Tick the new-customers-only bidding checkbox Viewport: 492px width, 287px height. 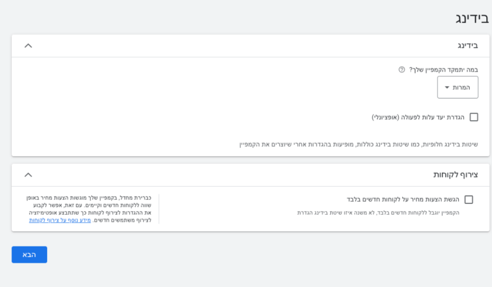pos(468,200)
